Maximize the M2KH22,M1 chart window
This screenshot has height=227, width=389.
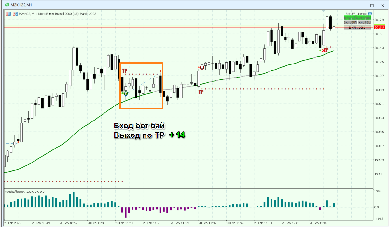tap(372, 5)
